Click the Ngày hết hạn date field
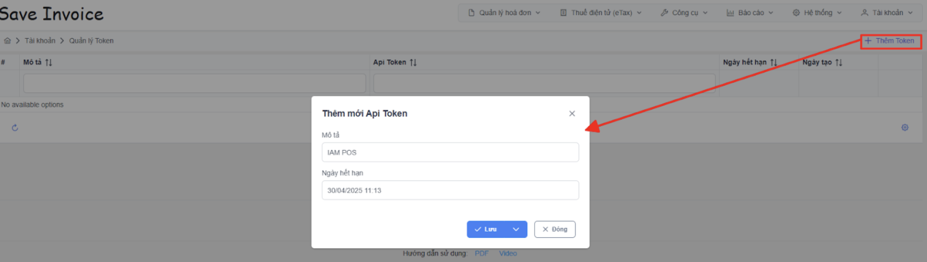The height and width of the screenshot is (262, 927). click(450, 190)
